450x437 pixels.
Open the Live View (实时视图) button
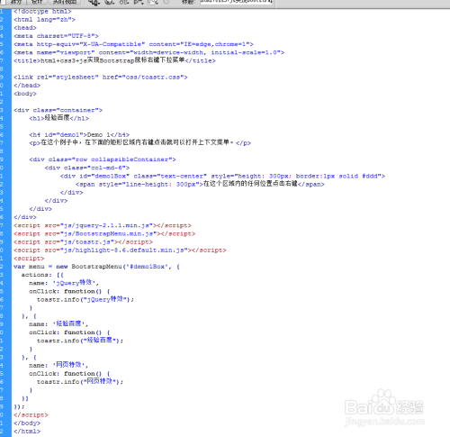point(65,2)
